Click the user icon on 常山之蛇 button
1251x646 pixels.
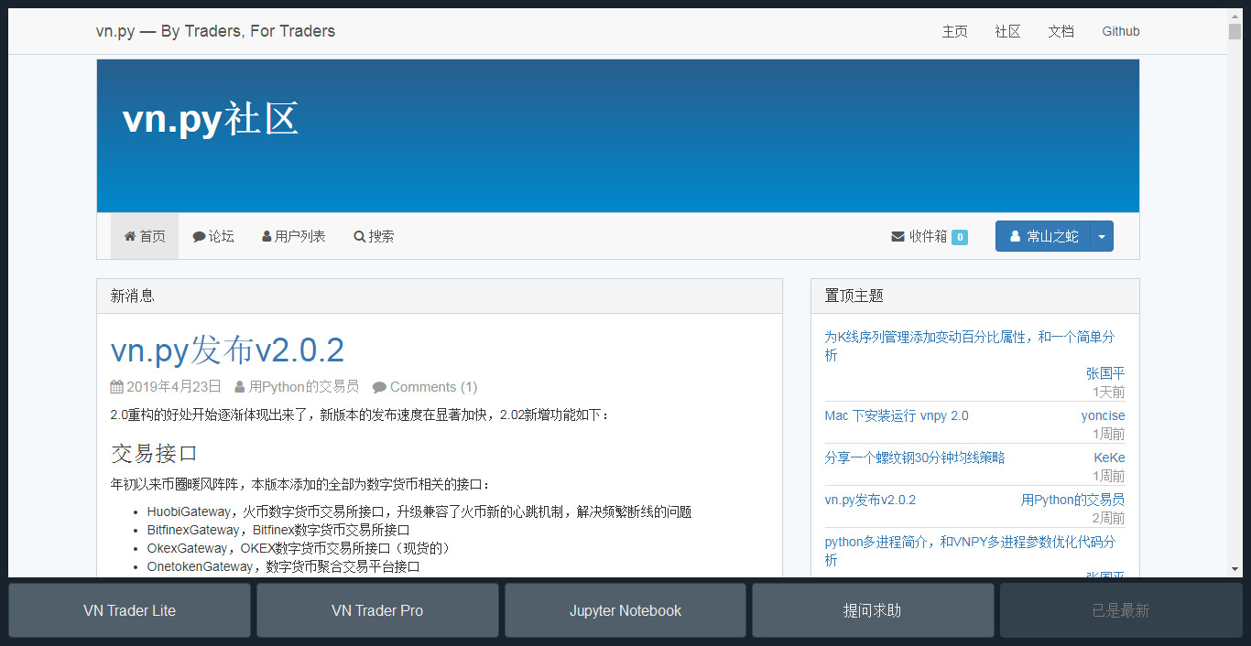(1015, 236)
